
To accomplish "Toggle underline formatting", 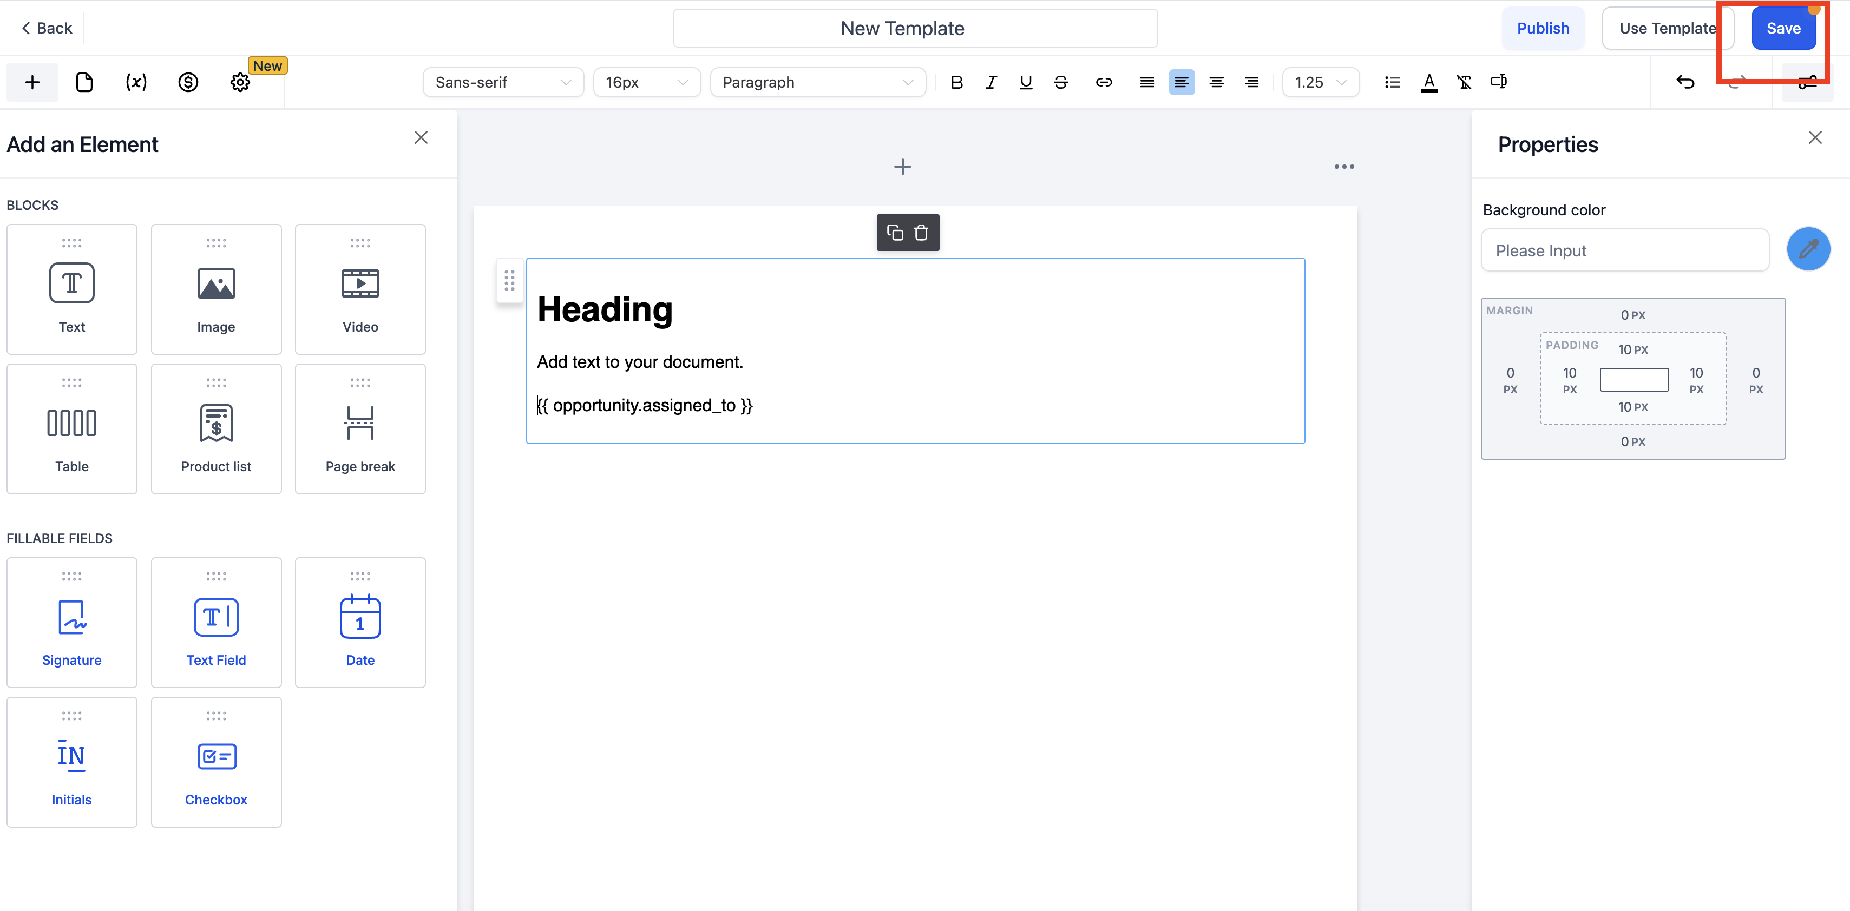I will click(1026, 83).
